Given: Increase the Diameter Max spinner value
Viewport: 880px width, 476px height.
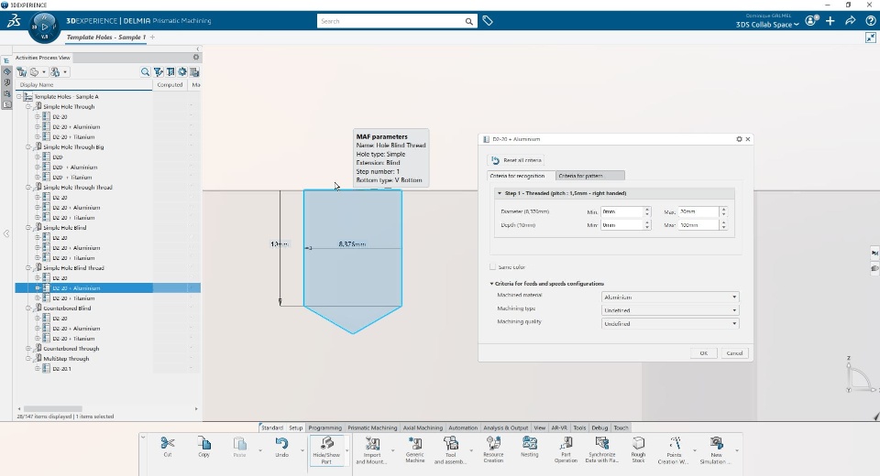Looking at the screenshot, I should pyautogui.click(x=723, y=209).
